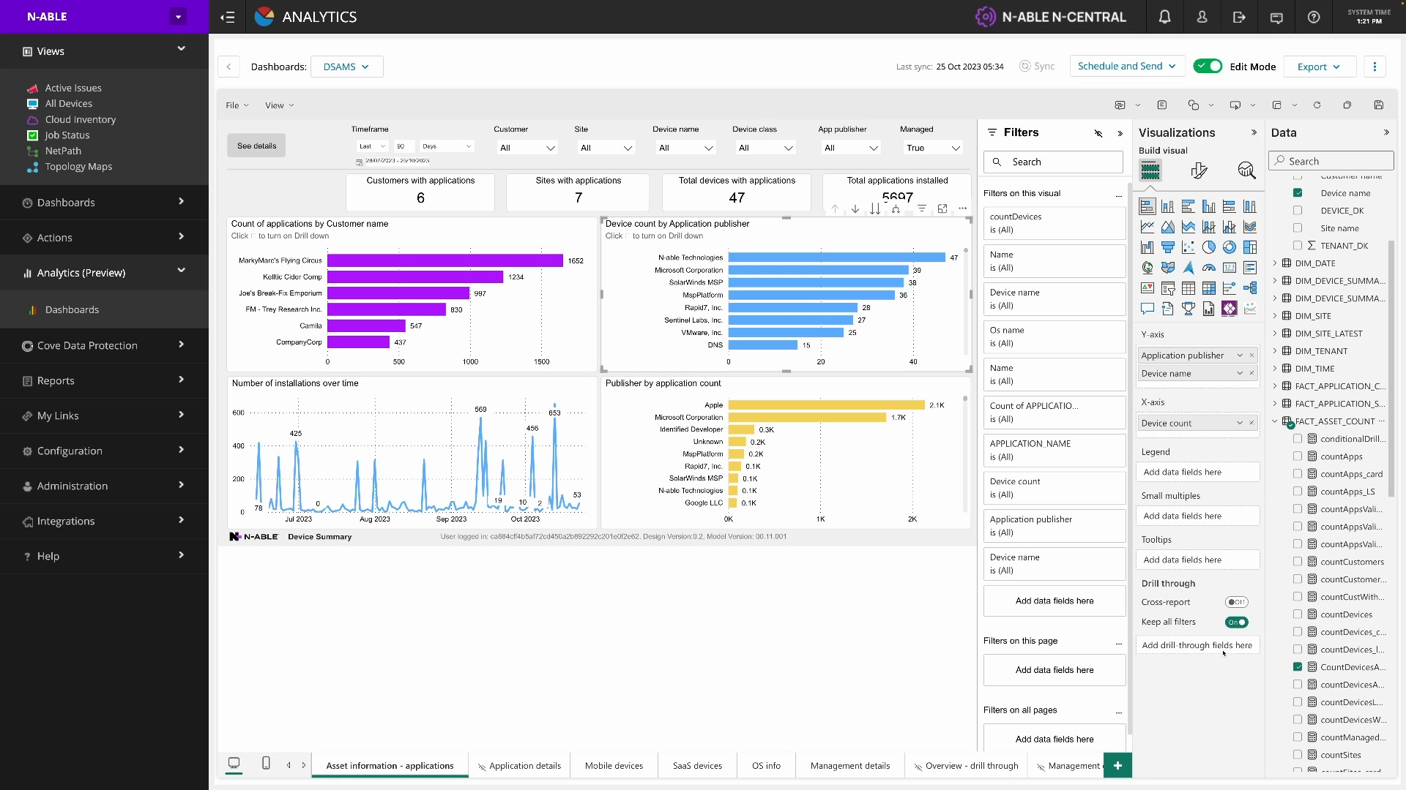The height and width of the screenshot is (790, 1406).
Task: Select the treemap visual type
Action: click(x=1250, y=247)
